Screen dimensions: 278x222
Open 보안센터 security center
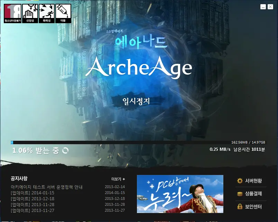point(253,206)
